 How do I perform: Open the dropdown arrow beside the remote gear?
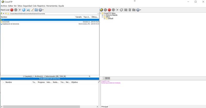point(140,10)
